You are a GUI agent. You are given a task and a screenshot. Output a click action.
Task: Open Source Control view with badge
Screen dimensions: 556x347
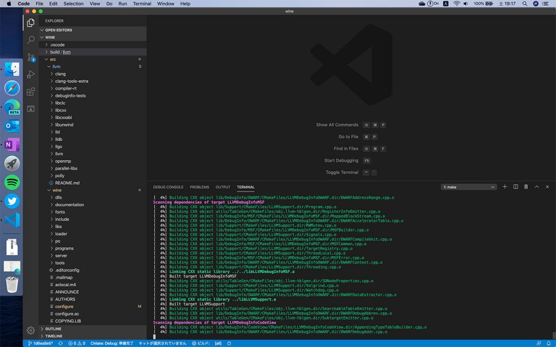click(31, 57)
